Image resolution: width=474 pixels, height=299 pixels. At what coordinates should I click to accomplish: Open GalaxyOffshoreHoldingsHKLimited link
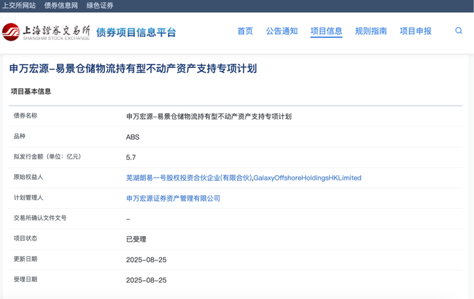tap(307, 178)
